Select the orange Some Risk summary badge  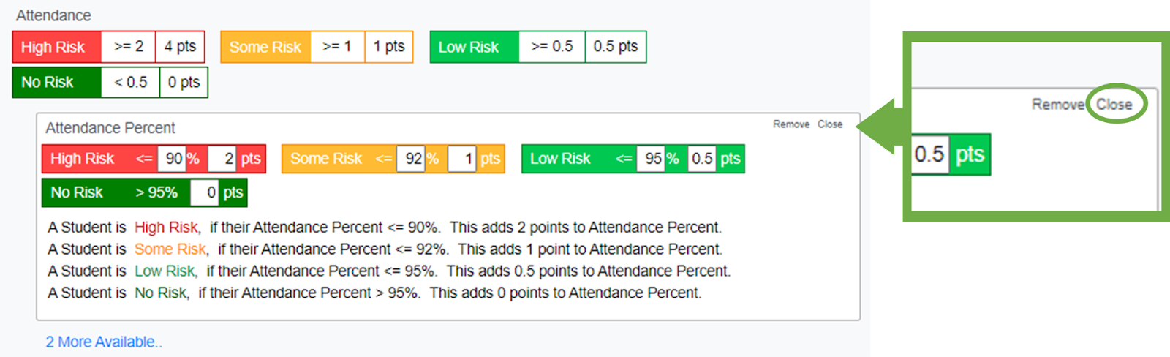pyautogui.click(x=265, y=47)
